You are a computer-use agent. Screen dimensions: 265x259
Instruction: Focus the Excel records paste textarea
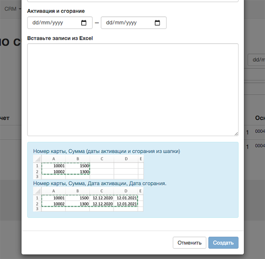(x=133, y=90)
